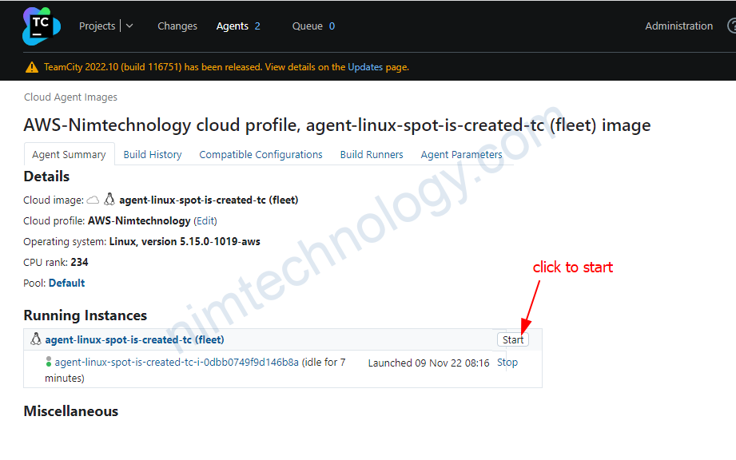The height and width of the screenshot is (460, 736).
Task: Go to the Agents page
Action: [x=233, y=26]
